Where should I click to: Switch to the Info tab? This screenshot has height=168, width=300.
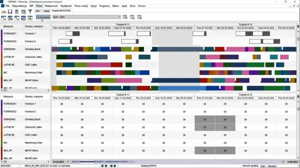point(37,11)
